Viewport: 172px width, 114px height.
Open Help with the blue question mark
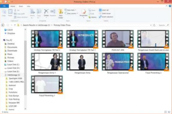coord(170,6)
